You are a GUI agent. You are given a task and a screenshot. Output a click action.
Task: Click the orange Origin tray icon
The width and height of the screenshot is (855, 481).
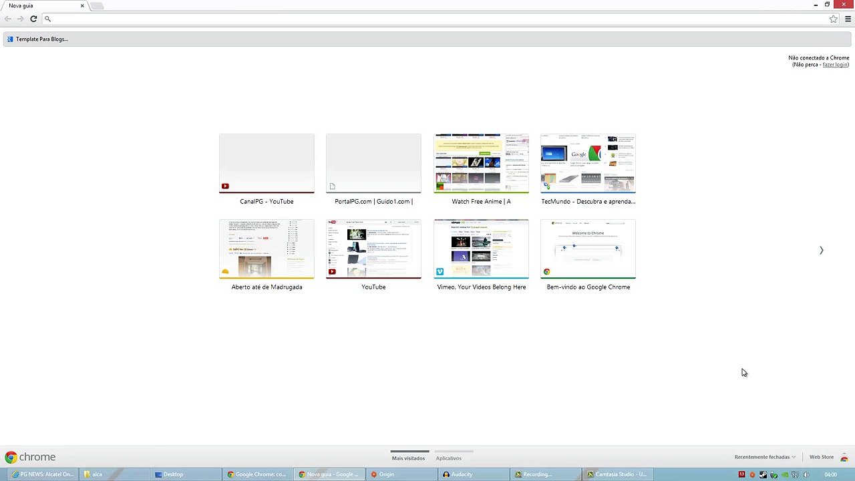(752, 474)
